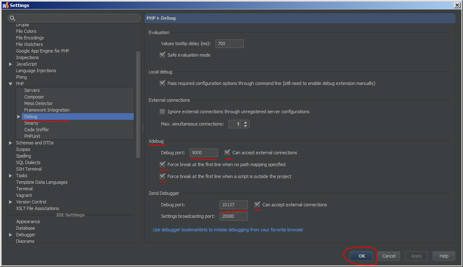Expand Schemas and DTDs node
The width and height of the screenshot is (463, 267).
tap(11, 143)
